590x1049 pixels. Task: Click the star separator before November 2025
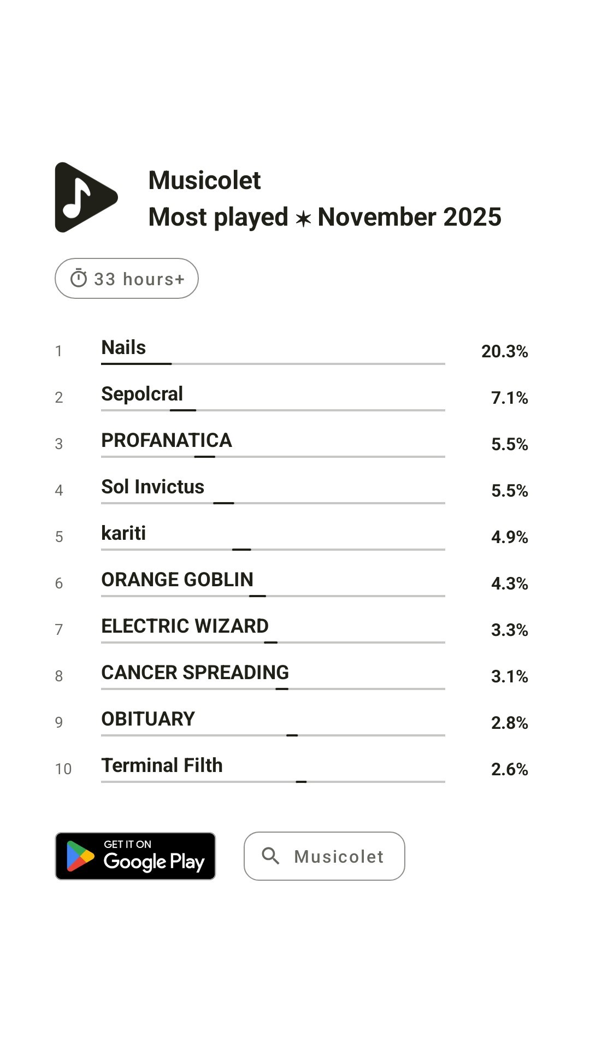pyautogui.click(x=303, y=219)
